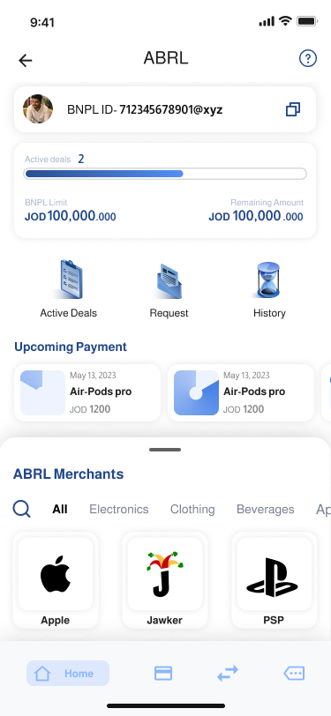Screen dimensions: 331x716
Task: Tap the ABRL Merchants sheet drag handle
Action: point(165,450)
